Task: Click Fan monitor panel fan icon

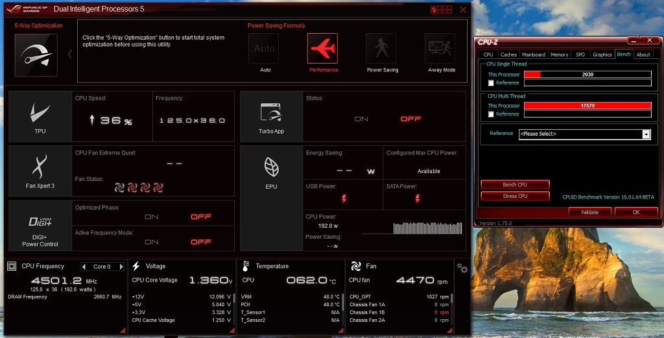Action: point(356,266)
